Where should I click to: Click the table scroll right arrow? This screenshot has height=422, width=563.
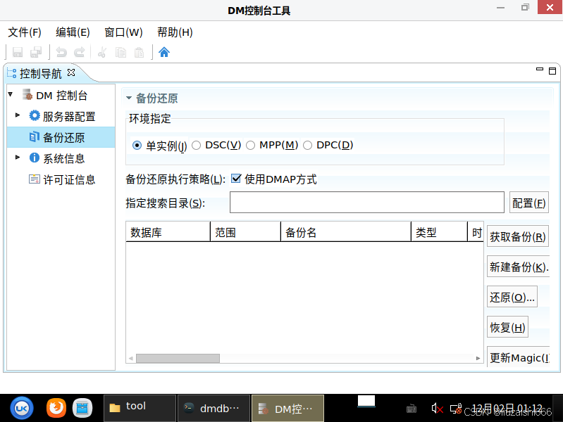478,358
